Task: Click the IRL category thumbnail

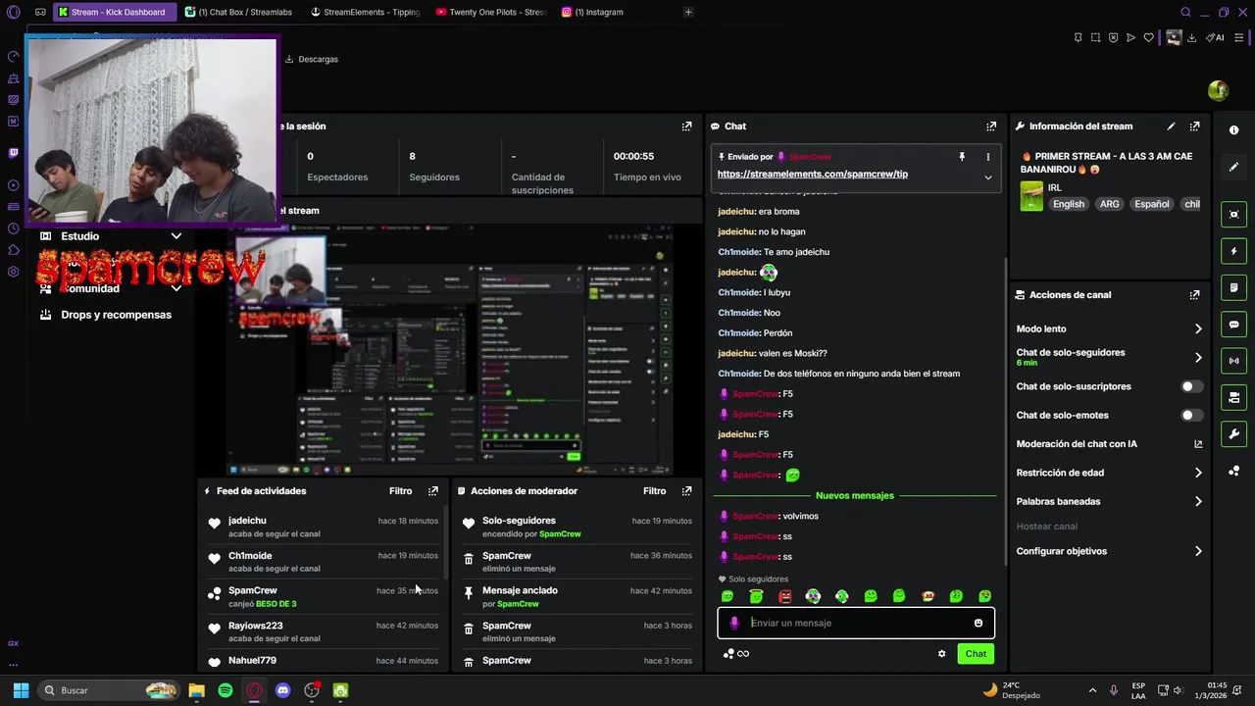Action: tap(1031, 196)
